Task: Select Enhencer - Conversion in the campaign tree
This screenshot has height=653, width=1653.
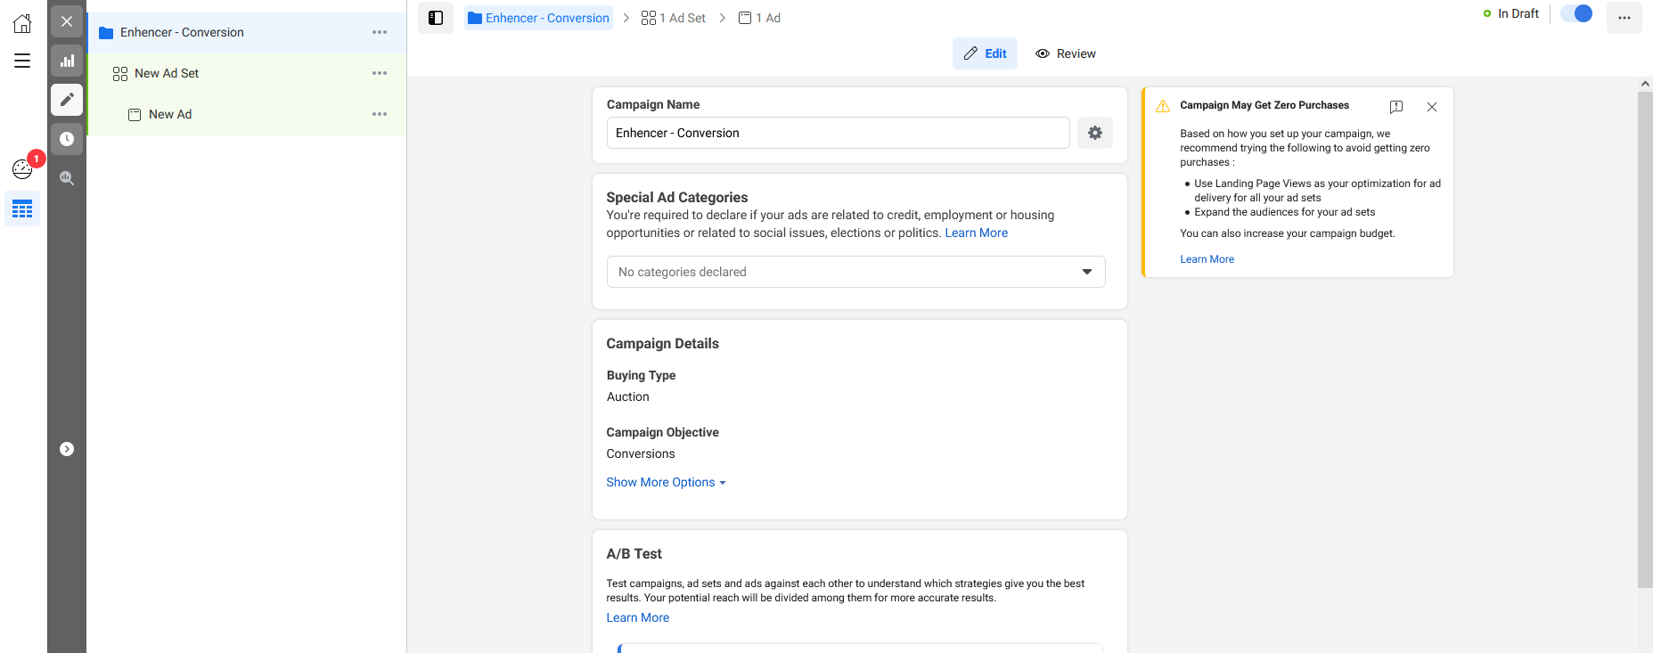Action: pos(247,32)
